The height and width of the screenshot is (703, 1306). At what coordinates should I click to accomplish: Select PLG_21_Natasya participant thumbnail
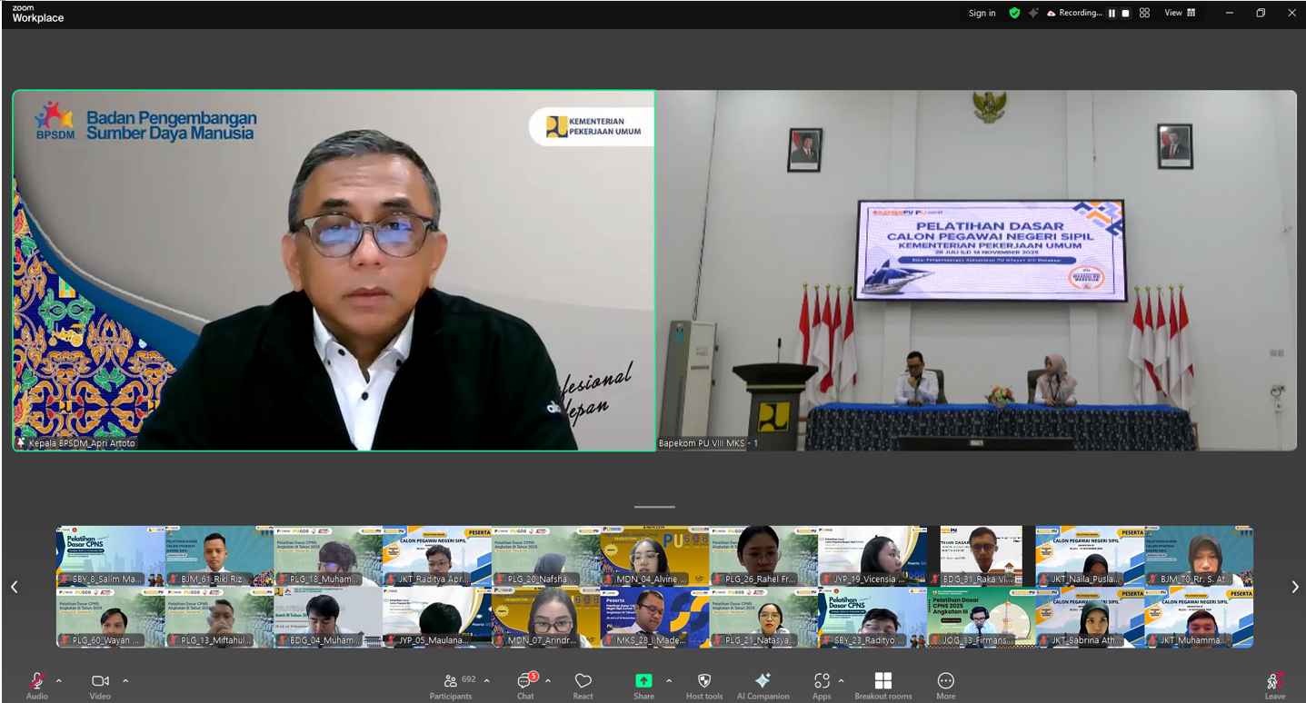(763, 617)
